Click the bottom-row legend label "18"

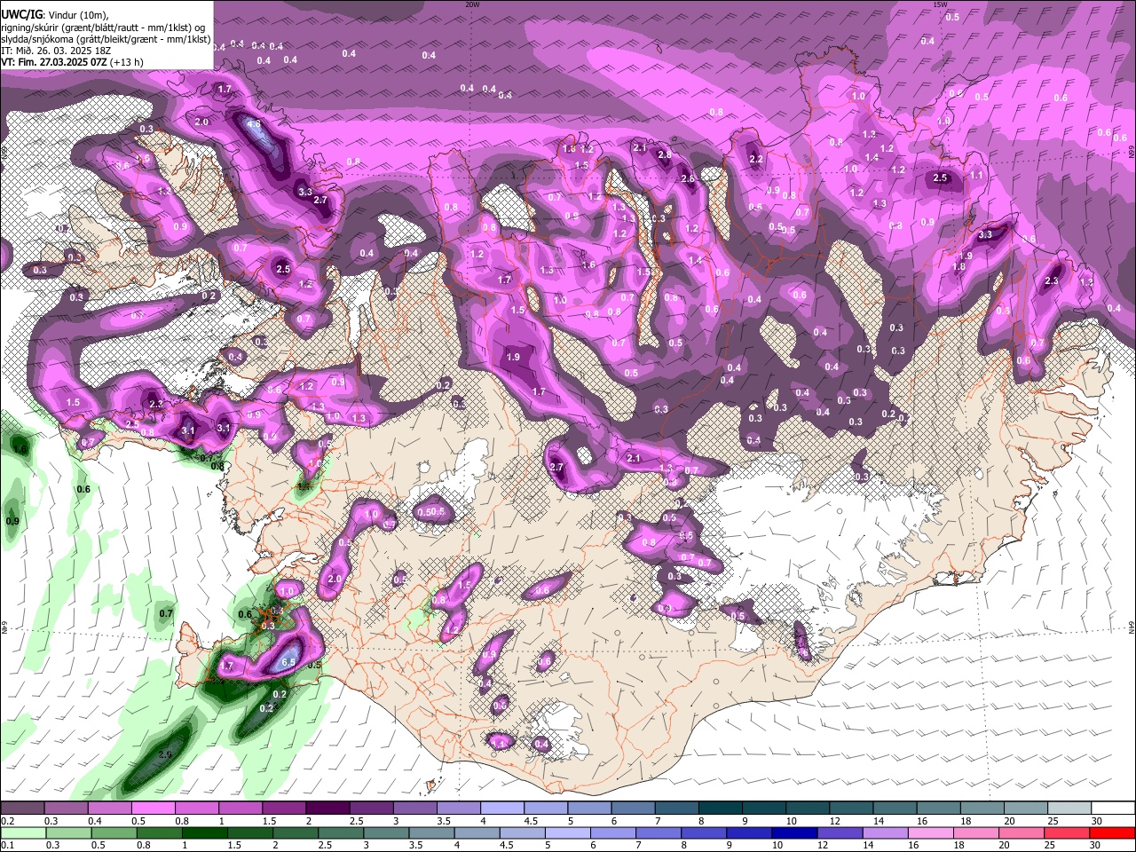(959, 845)
